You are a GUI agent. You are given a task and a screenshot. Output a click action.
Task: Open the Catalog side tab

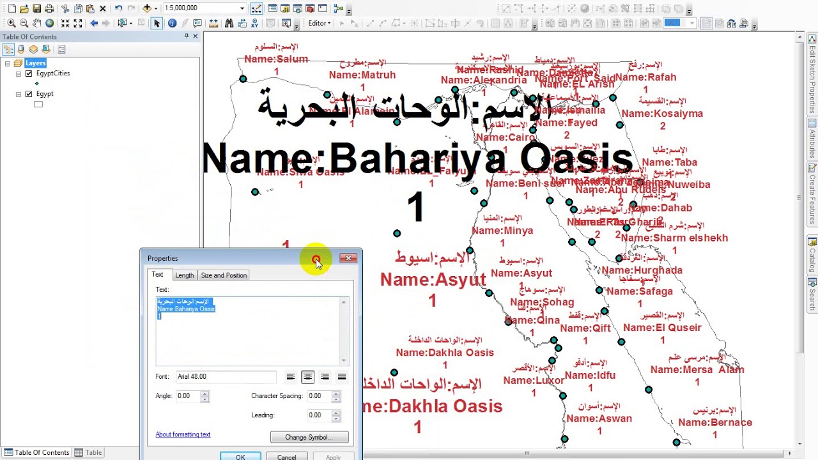coord(812,256)
